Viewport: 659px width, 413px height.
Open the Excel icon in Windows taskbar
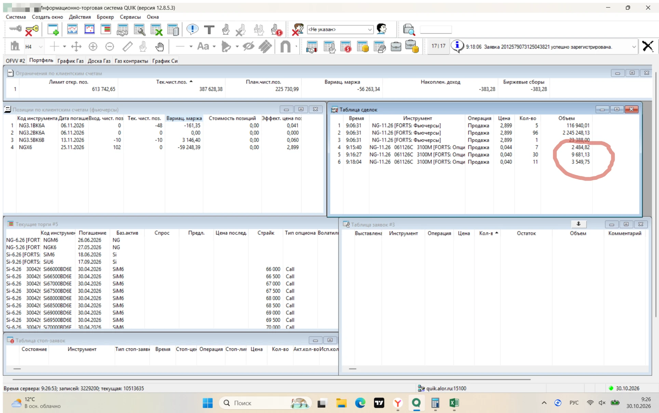[x=454, y=403]
